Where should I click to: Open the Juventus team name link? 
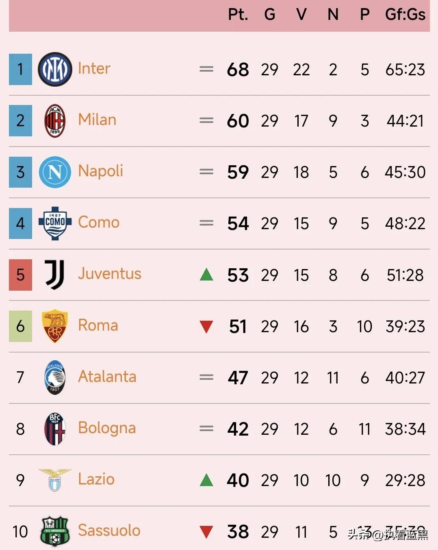point(109,274)
